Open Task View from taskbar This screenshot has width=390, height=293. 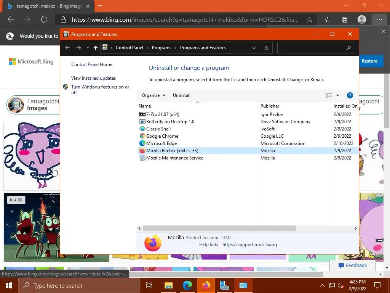click(x=149, y=285)
